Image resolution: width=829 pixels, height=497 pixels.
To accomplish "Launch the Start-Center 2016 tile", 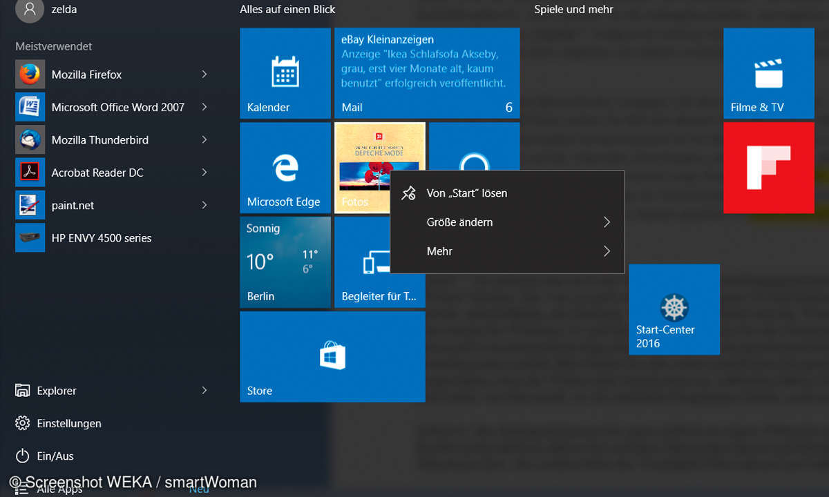I will click(x=674, y=309).
